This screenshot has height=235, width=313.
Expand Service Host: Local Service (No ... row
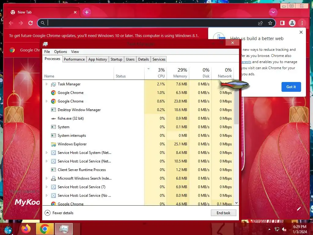[46, 196]
